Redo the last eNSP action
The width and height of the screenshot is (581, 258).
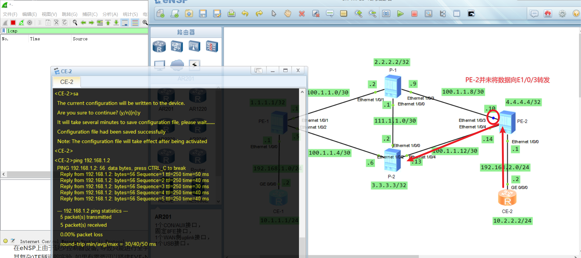pyautogui.click(x=259, y=13)
